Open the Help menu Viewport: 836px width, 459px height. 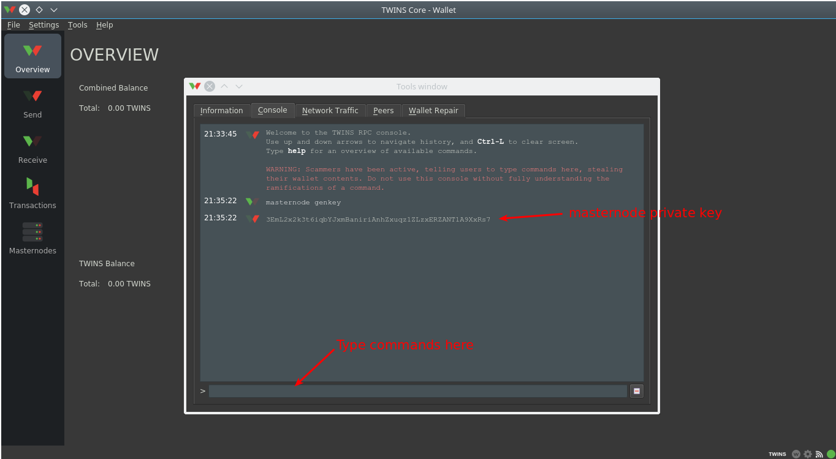[x=104, y=25]
